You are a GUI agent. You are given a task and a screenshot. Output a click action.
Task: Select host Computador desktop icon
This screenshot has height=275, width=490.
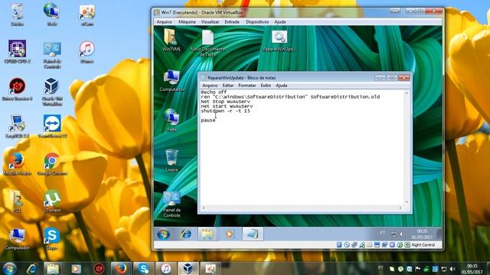click(17, 239)
